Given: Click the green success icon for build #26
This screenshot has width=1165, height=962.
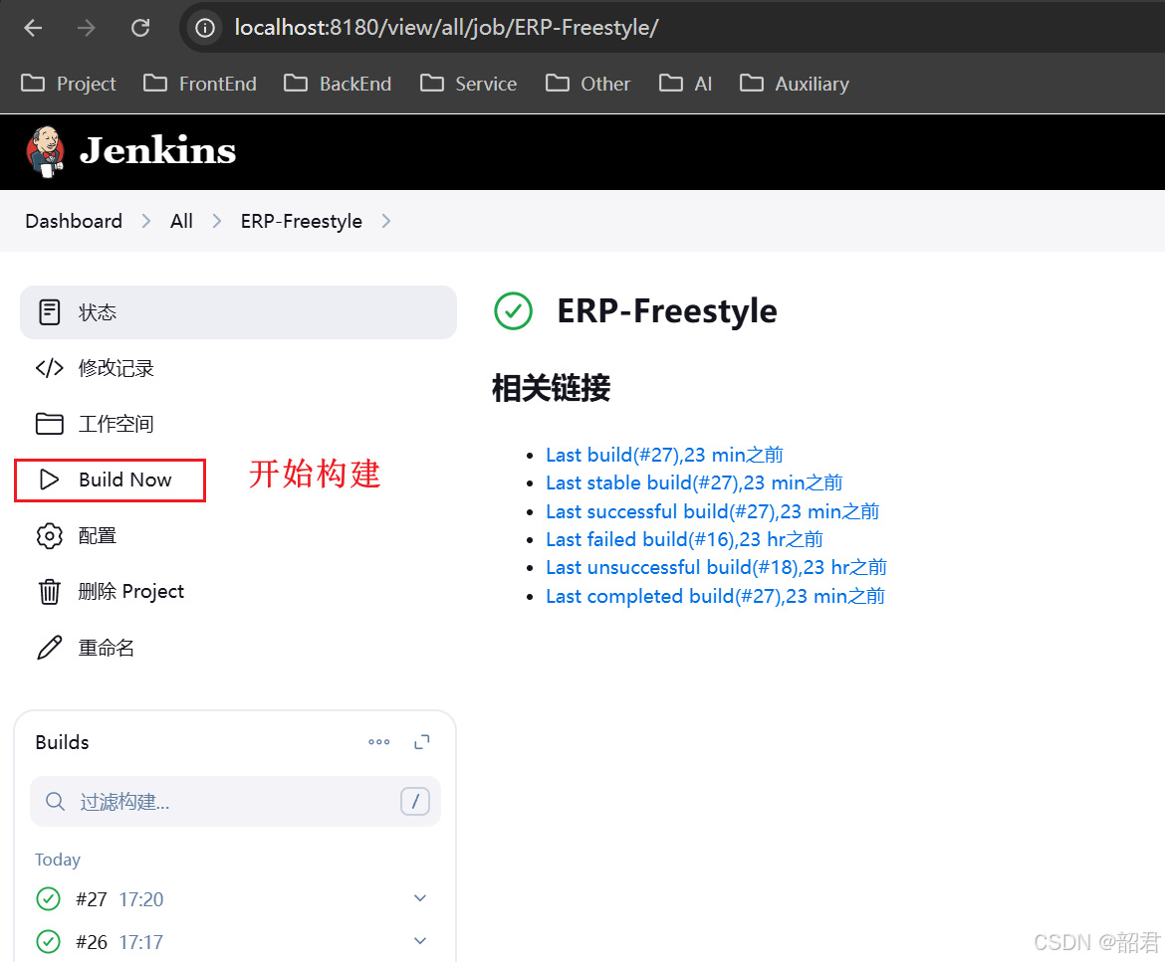Looking at the screenshot, I should pyautogui.click(x=49, y=941).
